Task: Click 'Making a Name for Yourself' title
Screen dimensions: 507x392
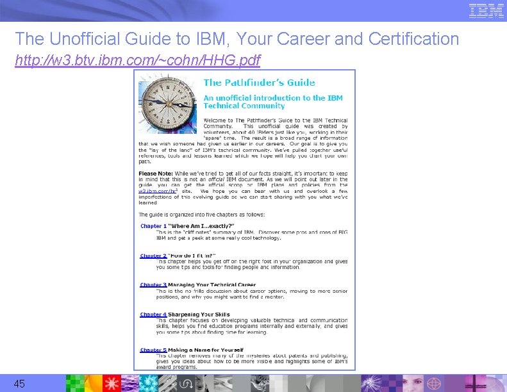Action: tap(206, 350)
